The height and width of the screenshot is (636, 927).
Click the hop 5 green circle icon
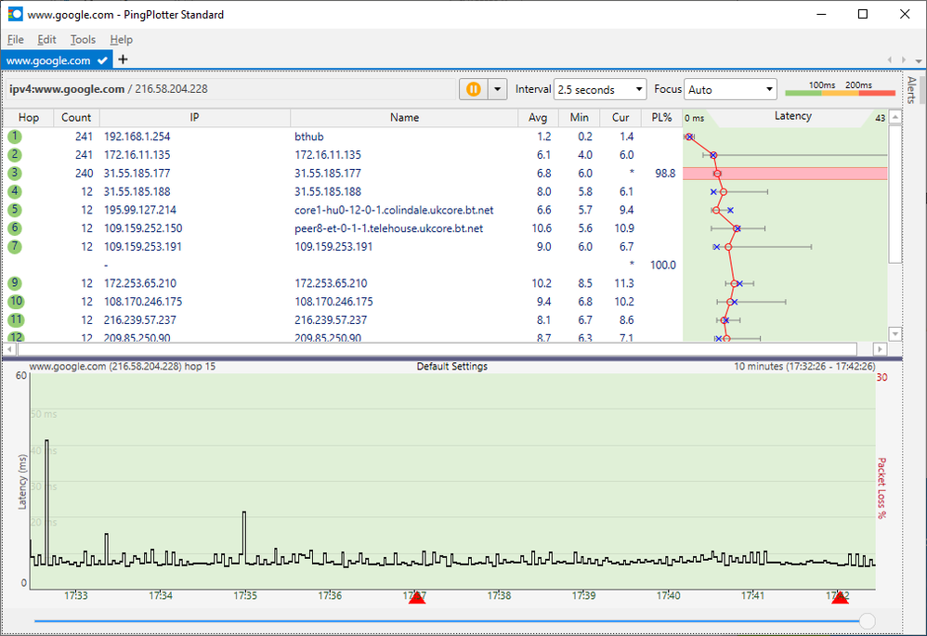coord(15,210)
